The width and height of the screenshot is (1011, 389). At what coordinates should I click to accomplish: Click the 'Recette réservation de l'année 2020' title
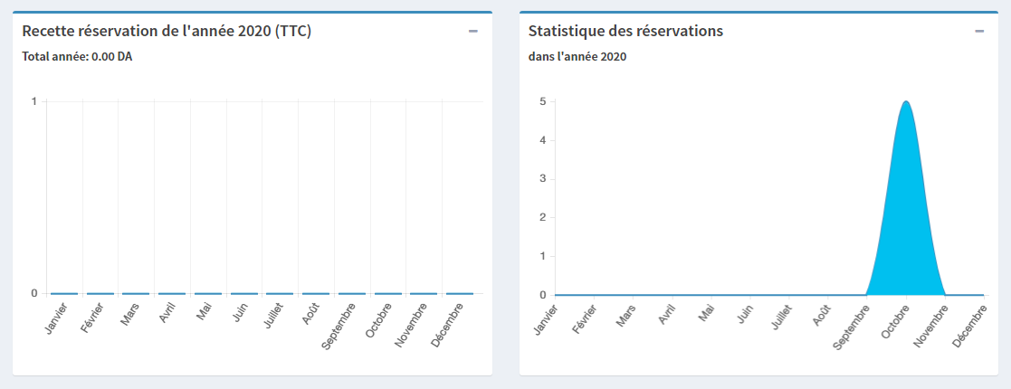click(166, 31)
